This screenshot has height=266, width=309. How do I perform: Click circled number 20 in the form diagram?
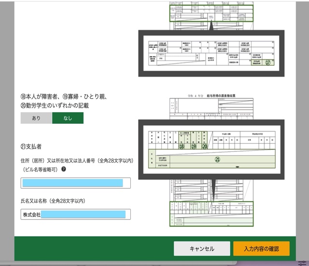click(x=205, y=146)
